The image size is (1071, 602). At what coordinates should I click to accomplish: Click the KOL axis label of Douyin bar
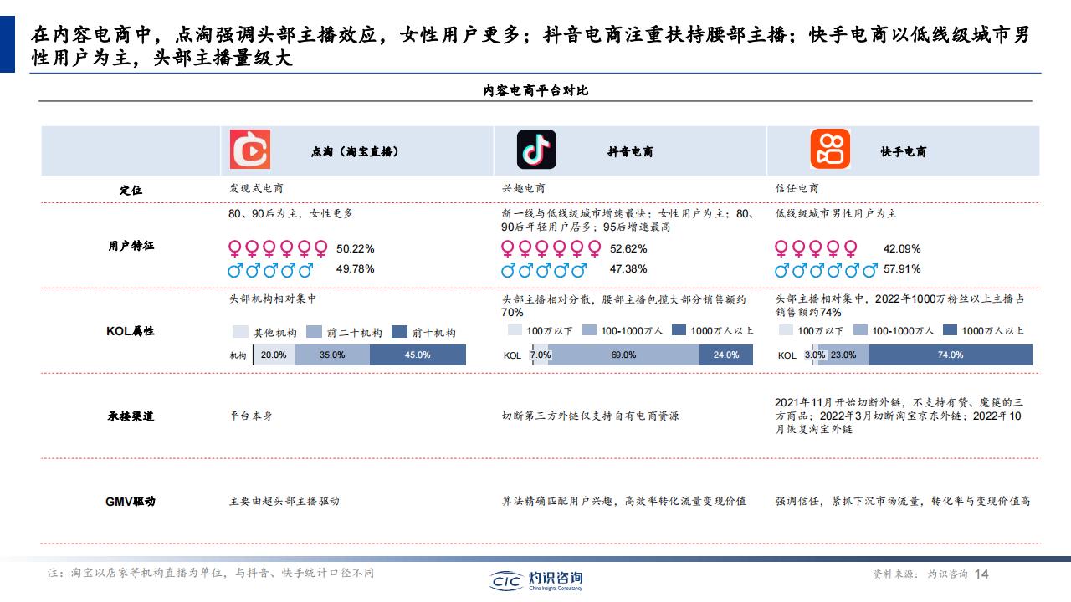512,355
